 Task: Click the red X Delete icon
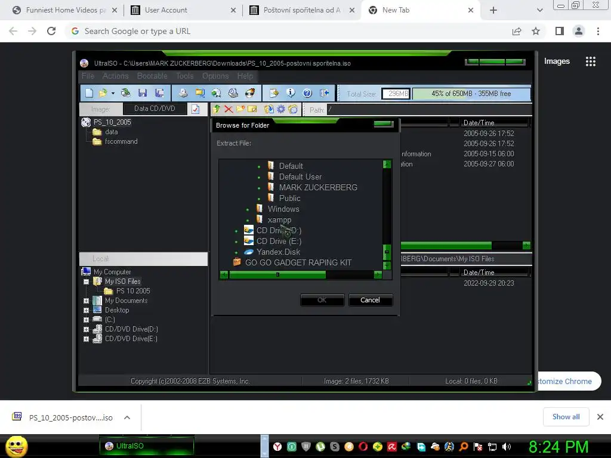(229, 109)
